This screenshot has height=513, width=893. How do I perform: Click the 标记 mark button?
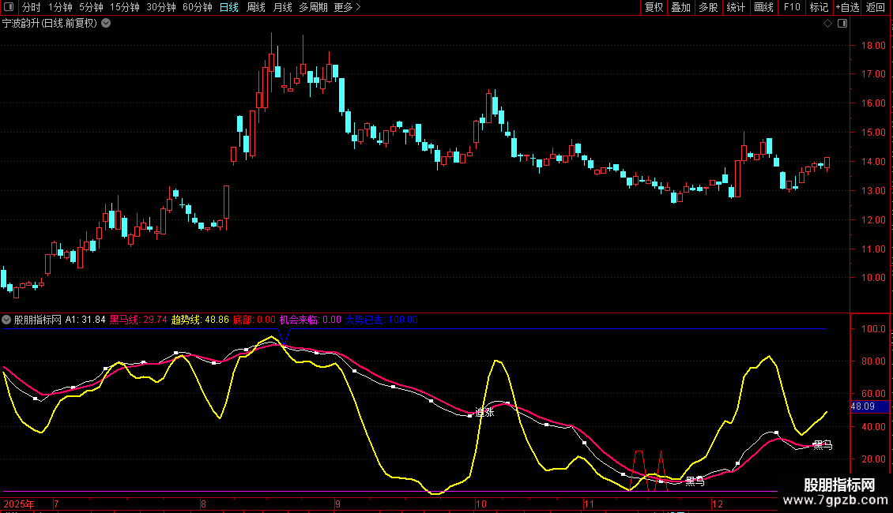[819, 8]
